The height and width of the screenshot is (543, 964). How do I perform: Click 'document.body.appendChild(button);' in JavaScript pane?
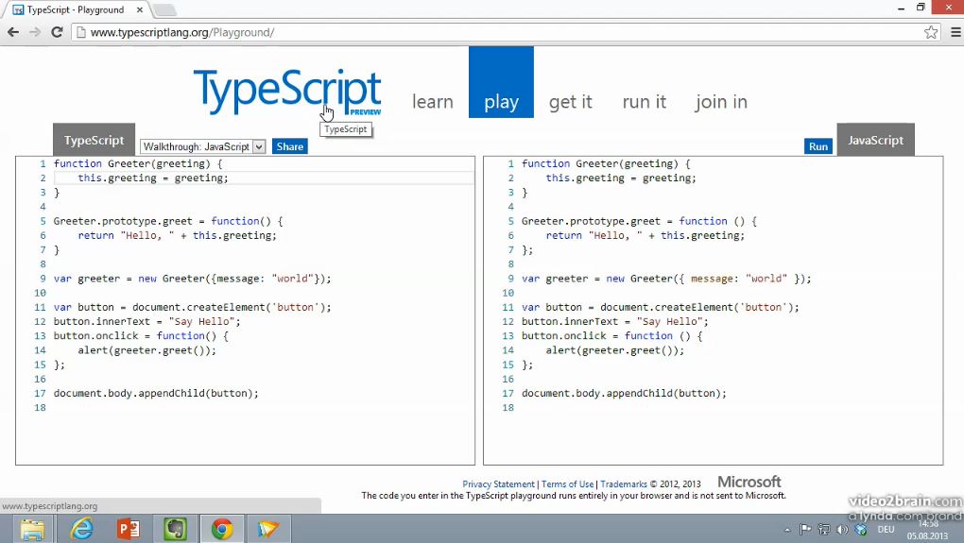(x=624, y=394)
